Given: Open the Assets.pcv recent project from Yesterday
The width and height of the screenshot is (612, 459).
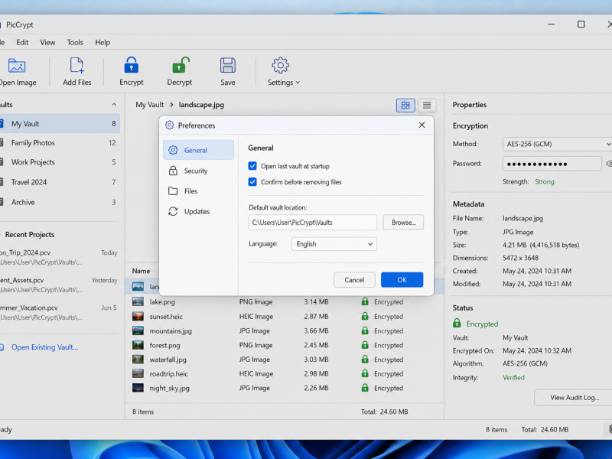Looking at the screenshot, I should click(59, 285).
